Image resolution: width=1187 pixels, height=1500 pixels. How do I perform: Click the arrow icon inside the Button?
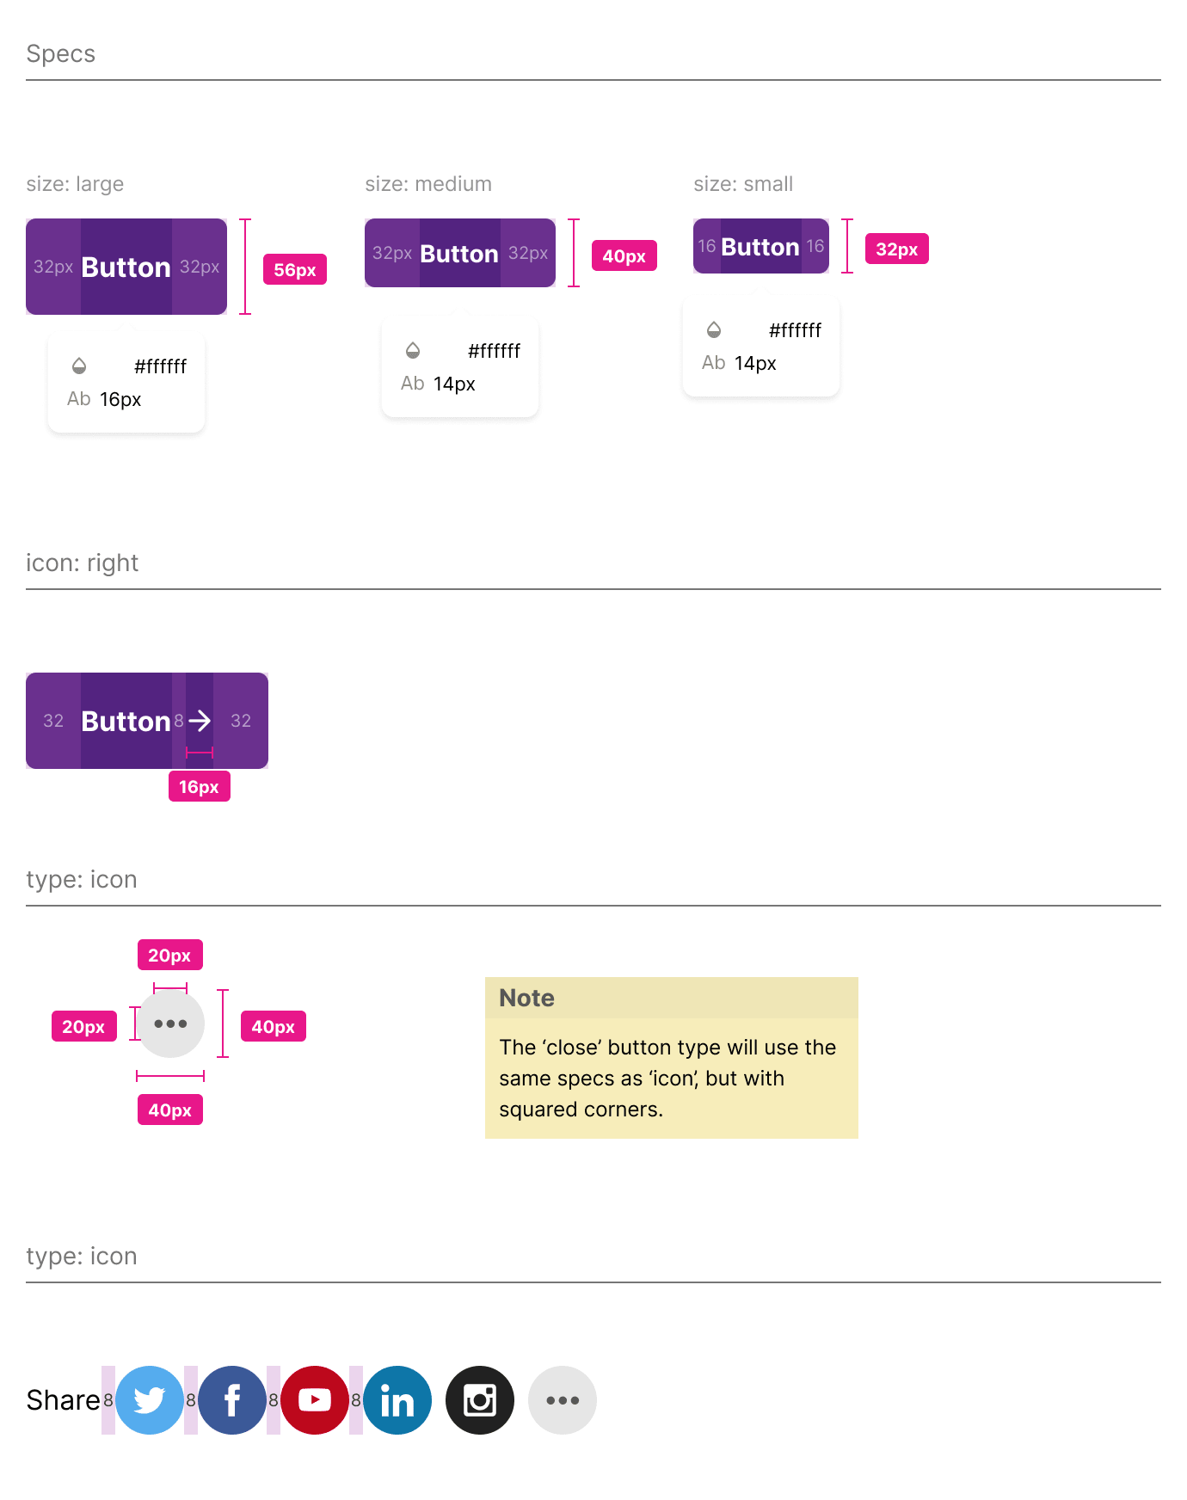pyautogui.click(x=200, y=721)
